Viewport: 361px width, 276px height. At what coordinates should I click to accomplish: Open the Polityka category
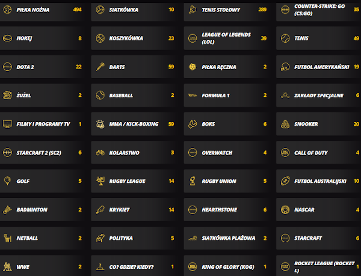click(x=135, y=238)
